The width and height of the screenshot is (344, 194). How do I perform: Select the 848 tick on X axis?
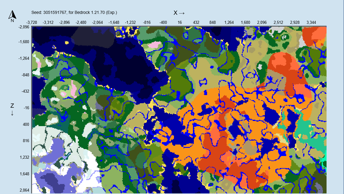pyautogui.click(x=212, y=22)
